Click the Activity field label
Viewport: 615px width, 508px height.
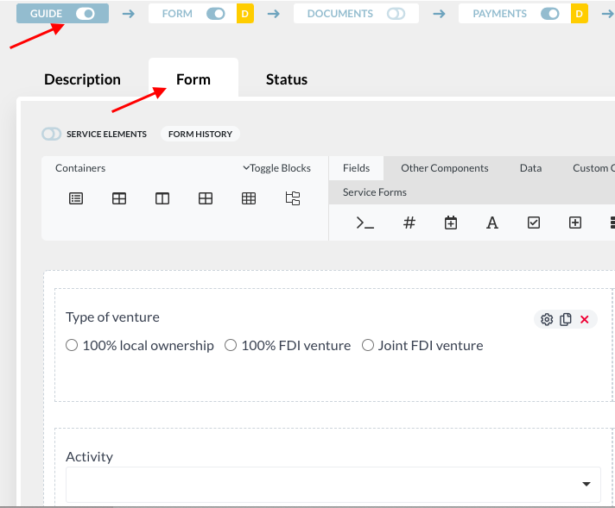pyautogui.click(x=90, y=457)
